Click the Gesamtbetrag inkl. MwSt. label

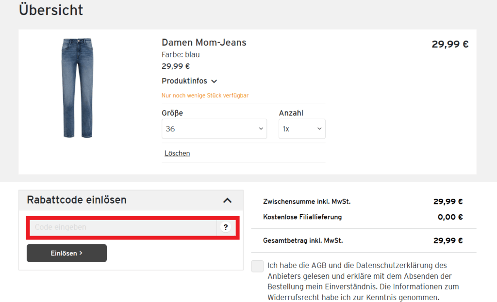[x=303, y=240]
